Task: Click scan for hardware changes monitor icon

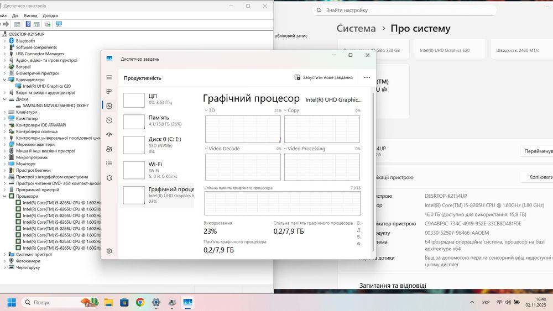Action: coord(59,24)
